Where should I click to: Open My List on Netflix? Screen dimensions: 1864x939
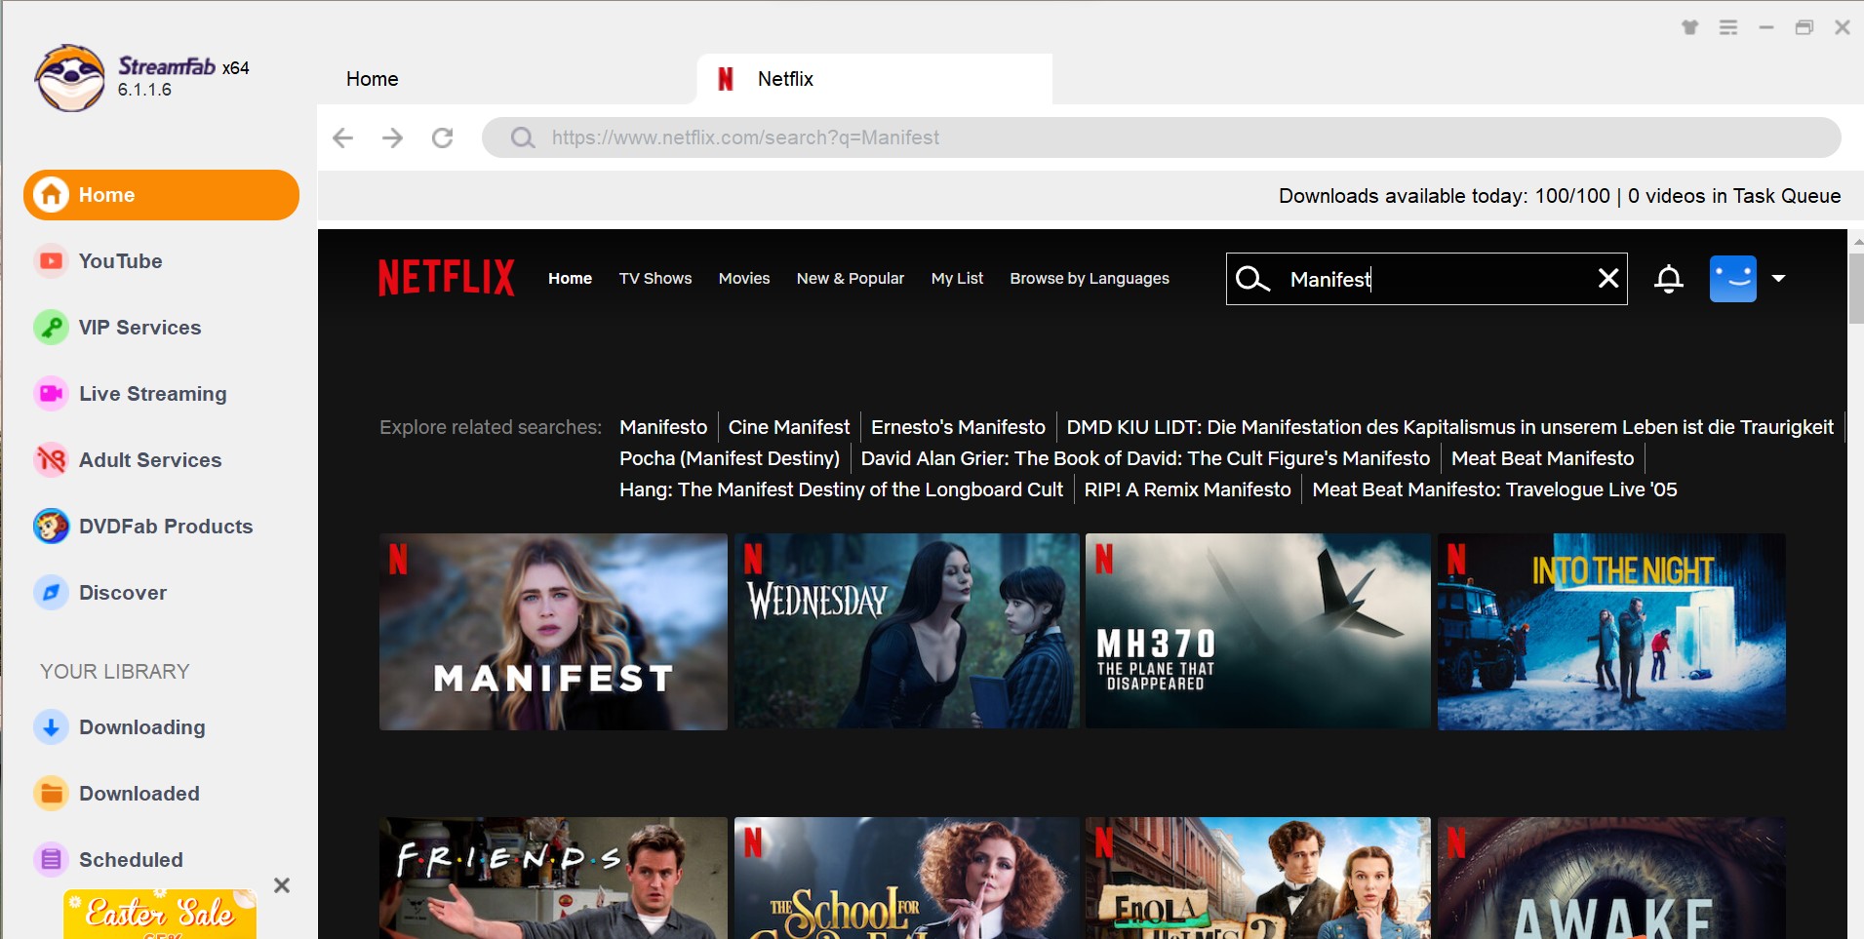point(957,279)
